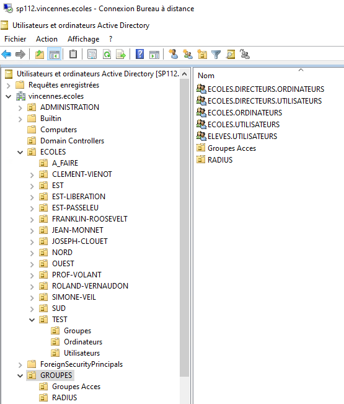Viewport: 344px width, 404px height.
Task: Select the Domain Controllers tree item
Action: coord(72,141)
